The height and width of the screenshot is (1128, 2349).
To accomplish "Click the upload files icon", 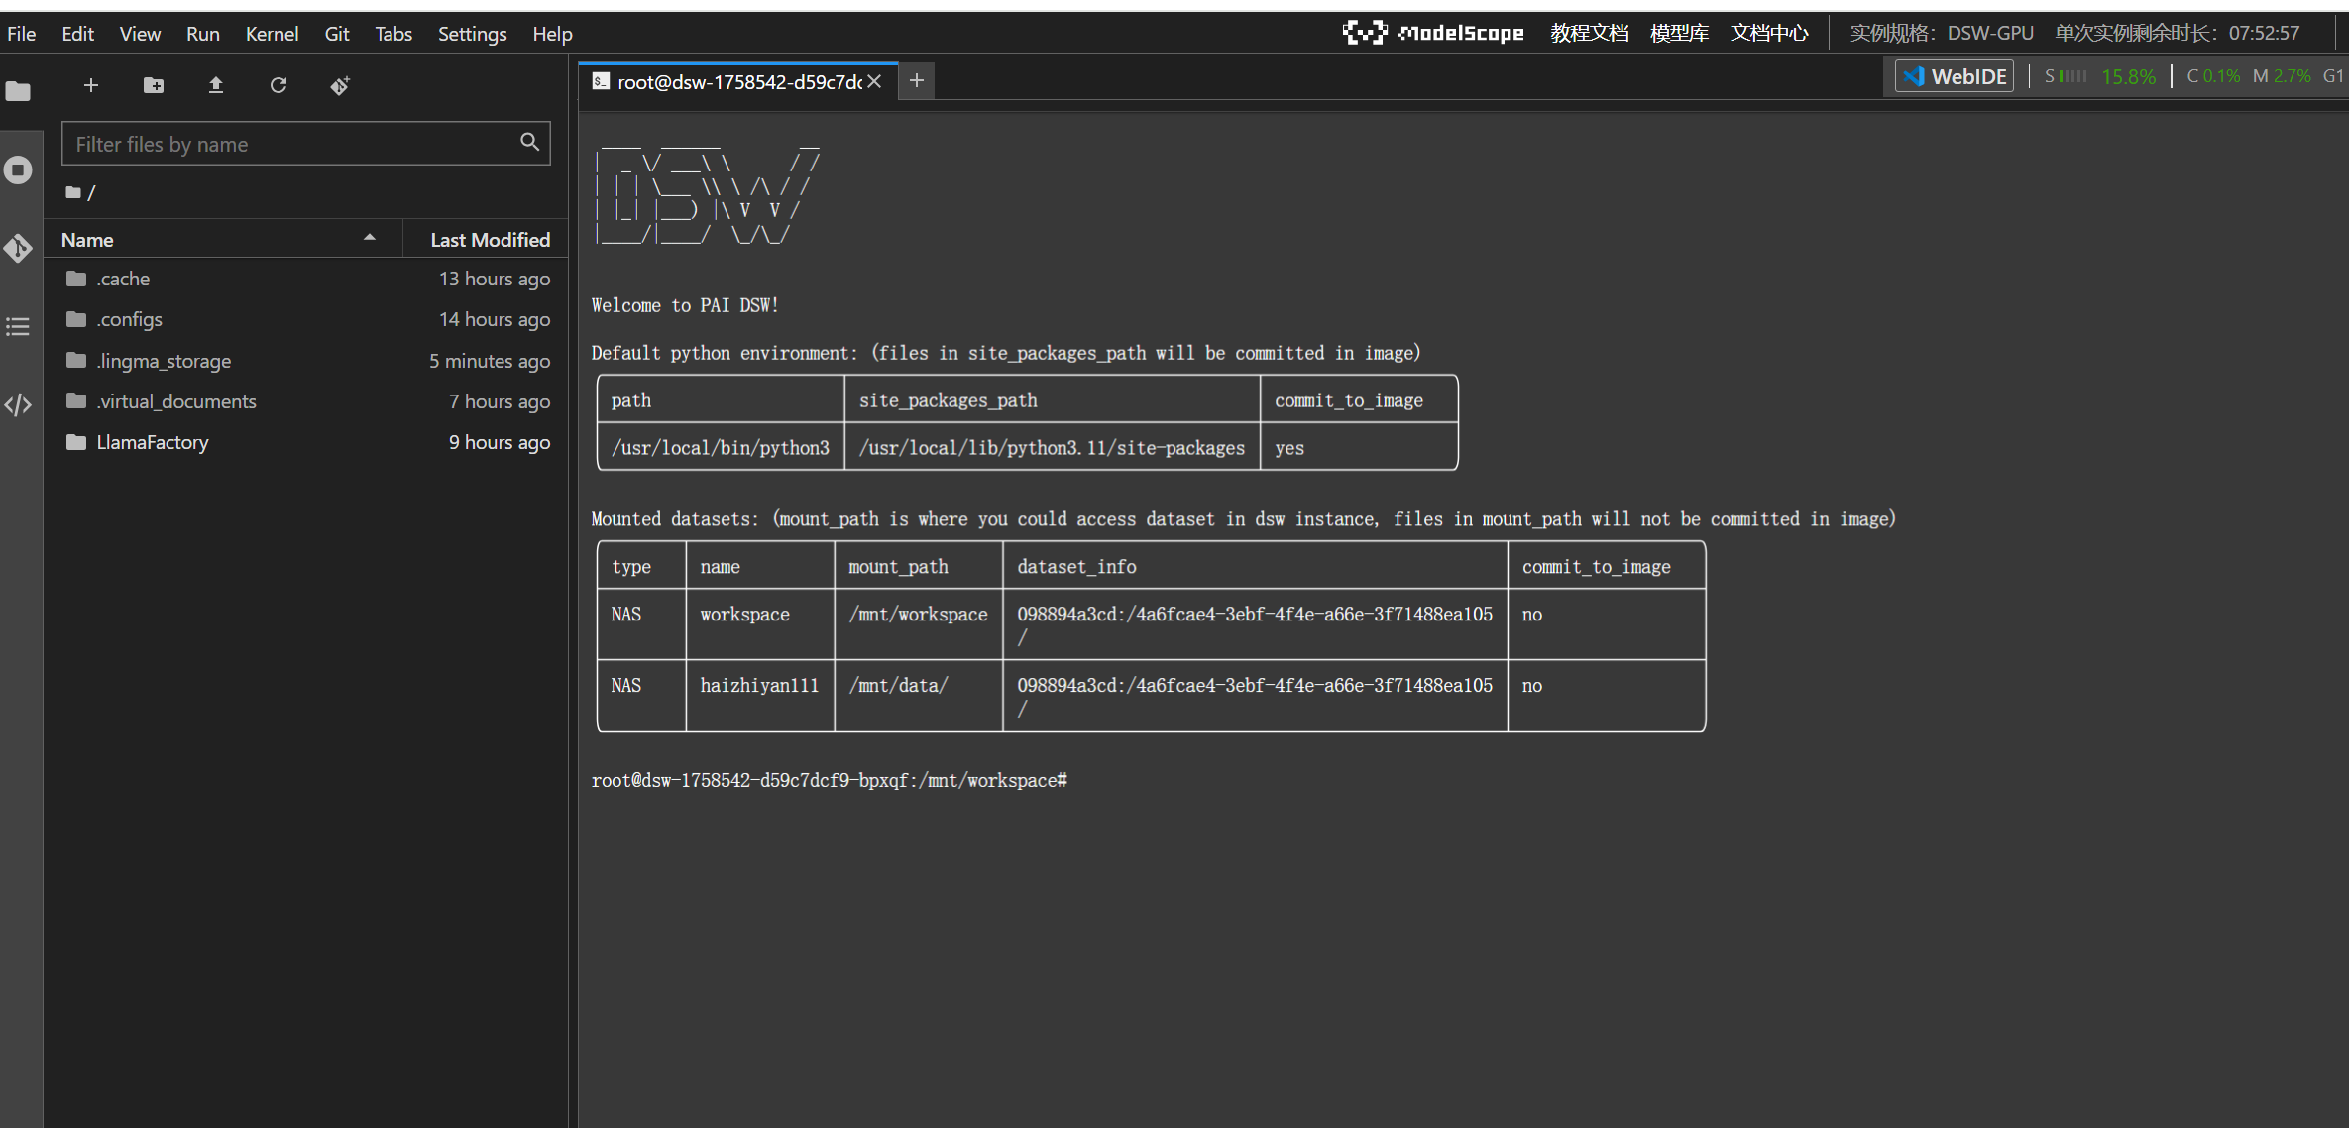I will pyautogui.click(x=216, y=85).
